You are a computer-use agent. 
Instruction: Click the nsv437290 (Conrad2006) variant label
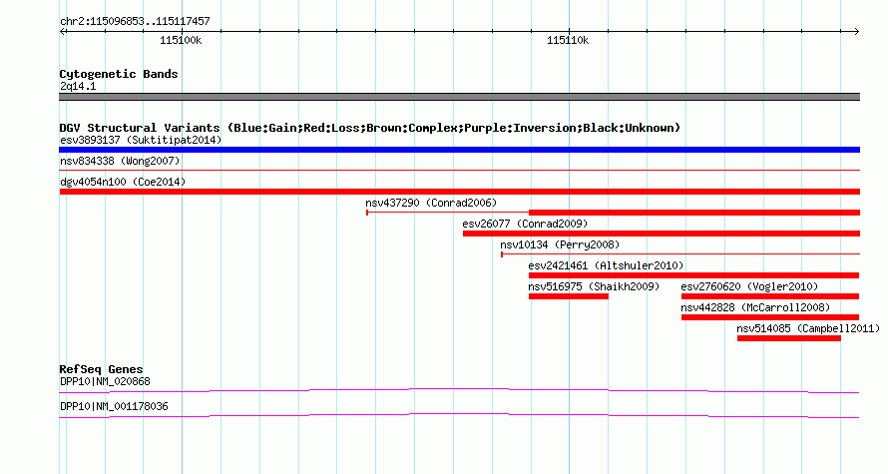click(x=431, y=203)
